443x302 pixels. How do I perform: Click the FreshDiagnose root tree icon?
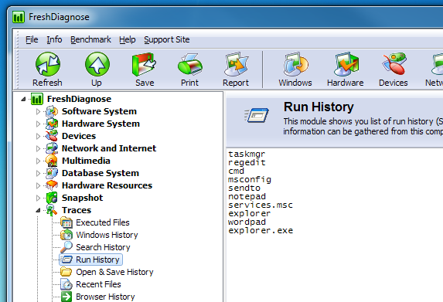pyautogui.click(x=37, y=99)
